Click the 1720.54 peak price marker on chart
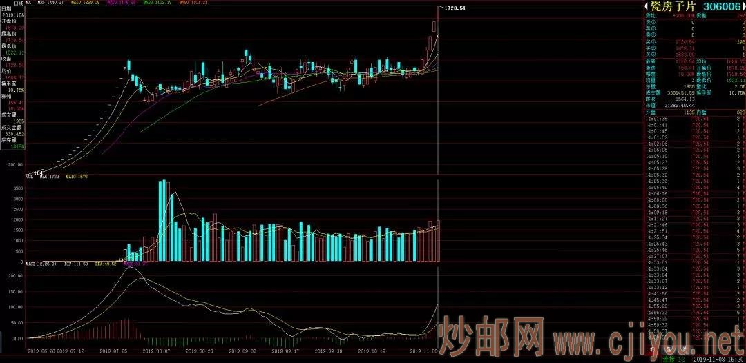This screenshot has height=363, width=746. pyautogui.click(x=454, y=8)
